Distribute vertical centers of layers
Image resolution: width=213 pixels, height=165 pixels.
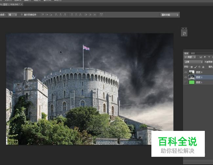(76, 14)
